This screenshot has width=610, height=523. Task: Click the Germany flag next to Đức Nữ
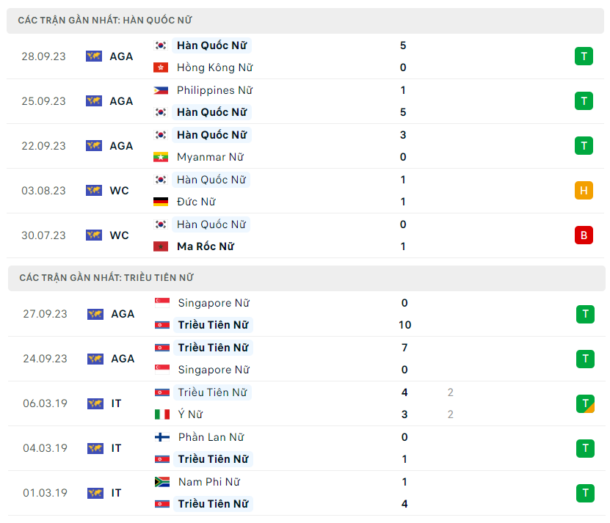pos(161,202)
